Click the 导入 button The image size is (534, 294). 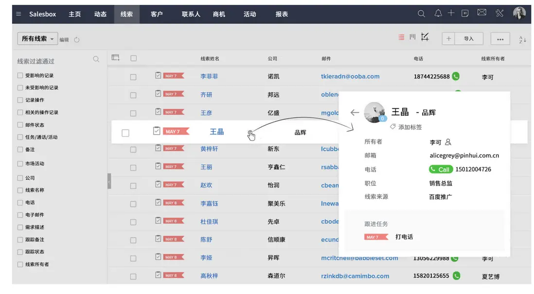[x=469, y=38]
